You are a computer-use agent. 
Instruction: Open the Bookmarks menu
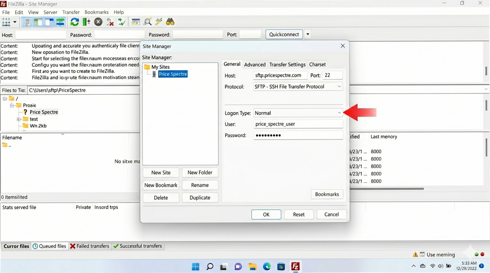(96, 12)
